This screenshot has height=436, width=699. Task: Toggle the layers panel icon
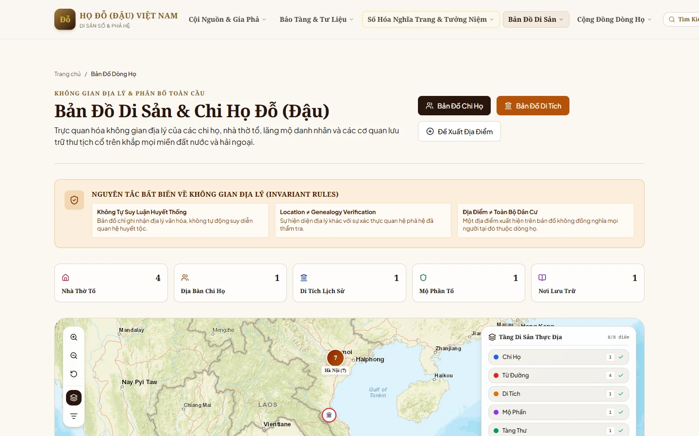click(x=74, y=398)
